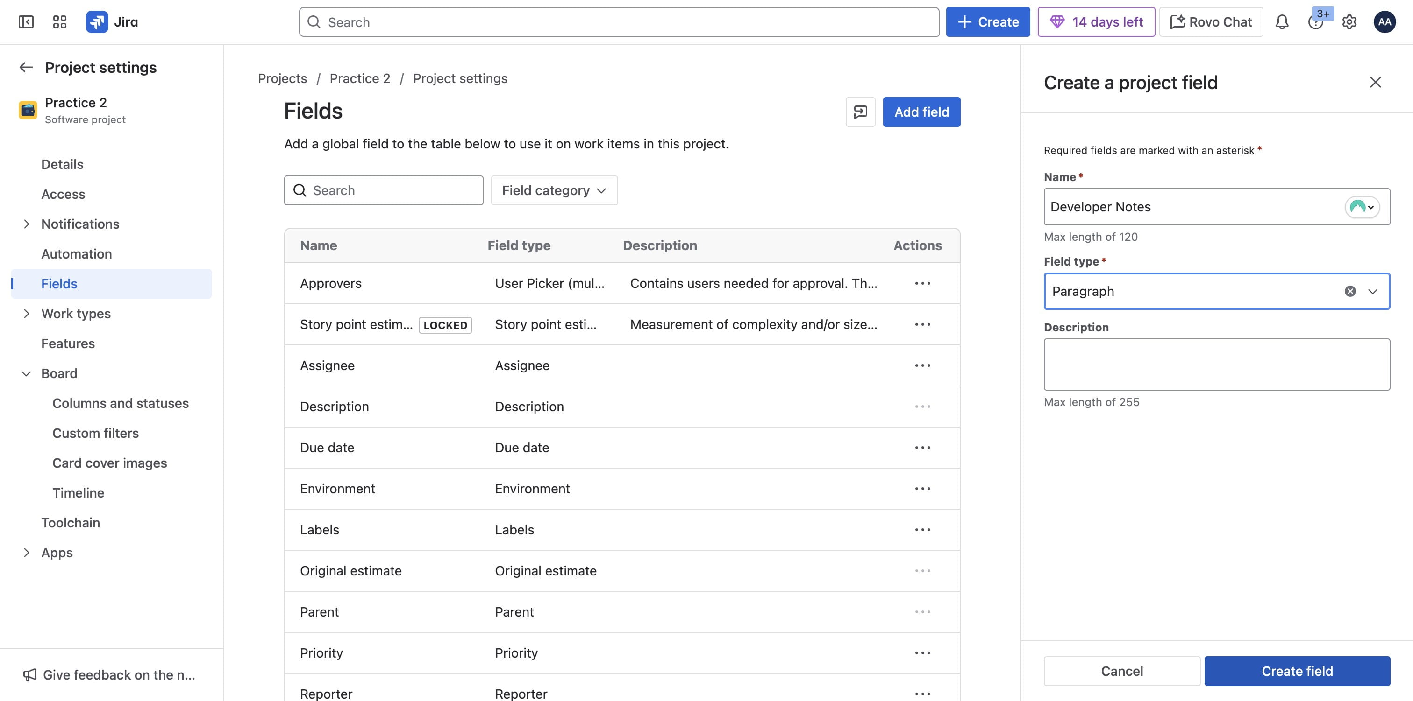Open the notifications bell
This screenshot has height=701, width=1413.
point(1281,22)
